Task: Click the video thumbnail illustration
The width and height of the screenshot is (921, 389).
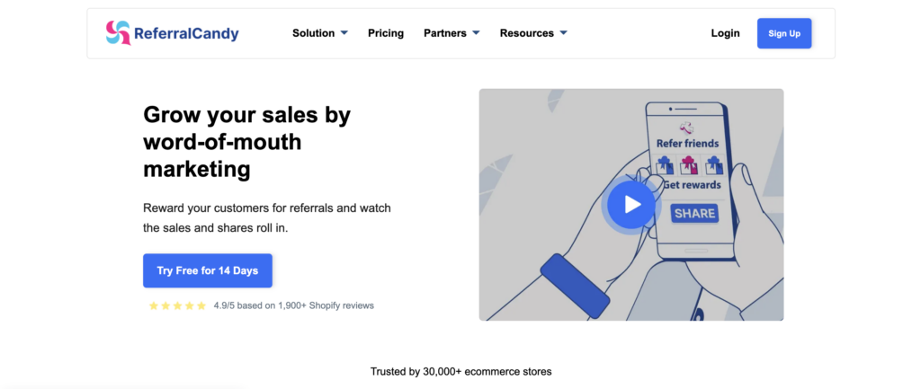Action: click(630, 205)
